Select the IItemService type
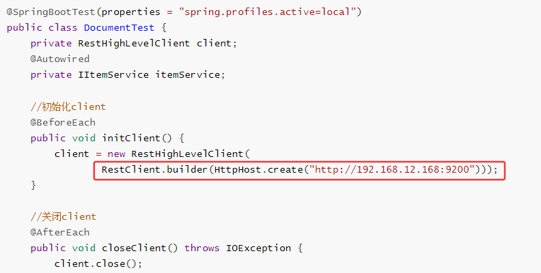This screenshot has width=541, height=273. (x=113, y=75)
